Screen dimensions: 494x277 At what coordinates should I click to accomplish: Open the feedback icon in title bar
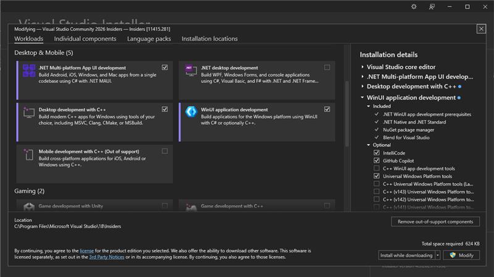pos(432,7)
